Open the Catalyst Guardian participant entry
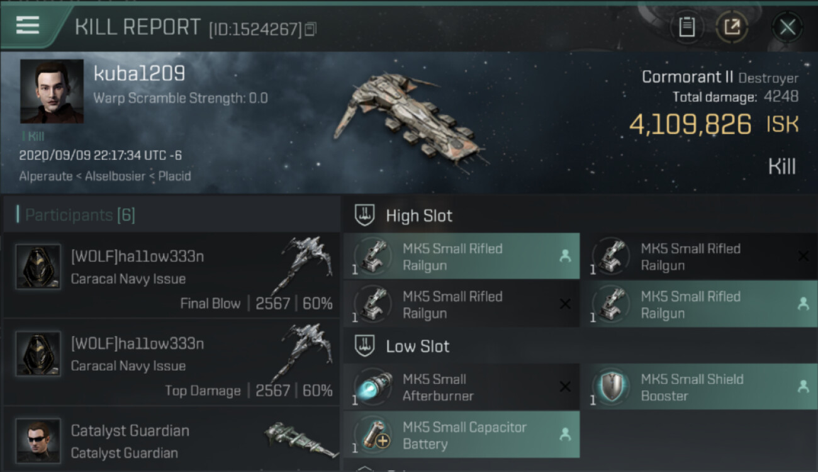 170,441
